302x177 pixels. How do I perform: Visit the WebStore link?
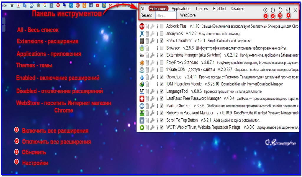188,15
